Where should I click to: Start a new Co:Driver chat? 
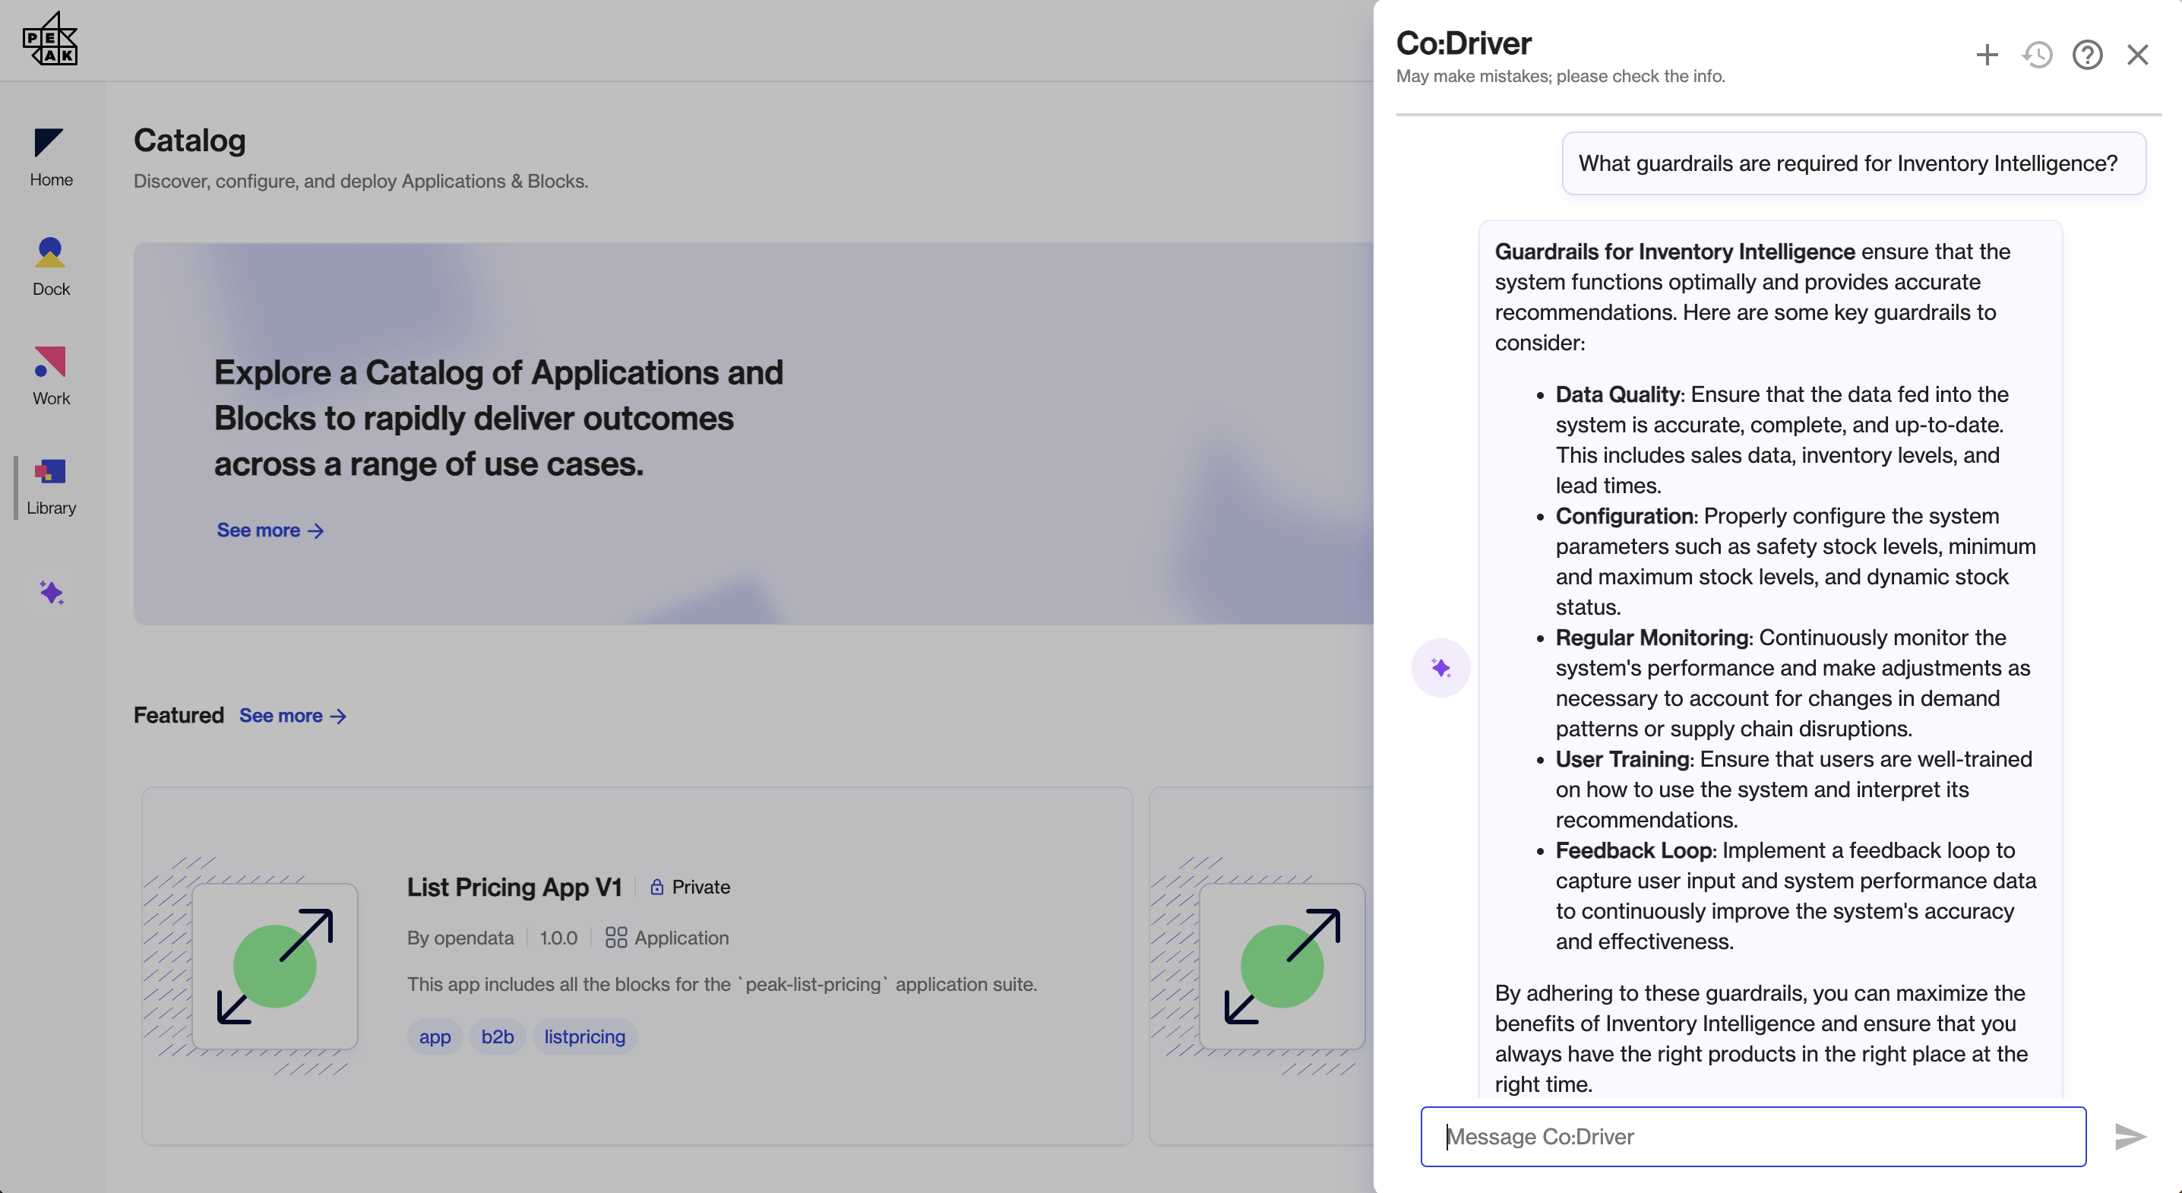(1986, 55)
